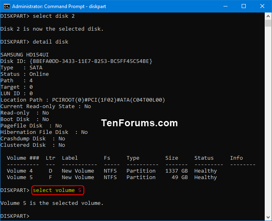The height and width of the screenshot is (221, 272).
Task: Click the 'detail disk' command text
Action: click(51, 42)
